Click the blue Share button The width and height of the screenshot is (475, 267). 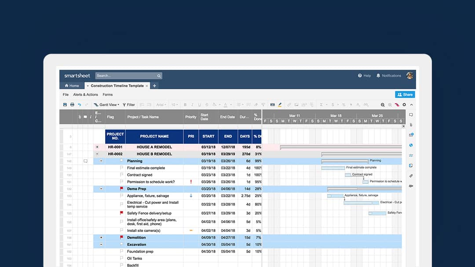click(405, 94)
